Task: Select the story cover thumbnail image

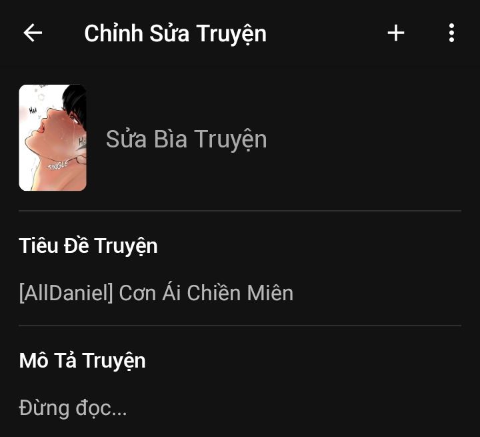Action: (53, 137)
